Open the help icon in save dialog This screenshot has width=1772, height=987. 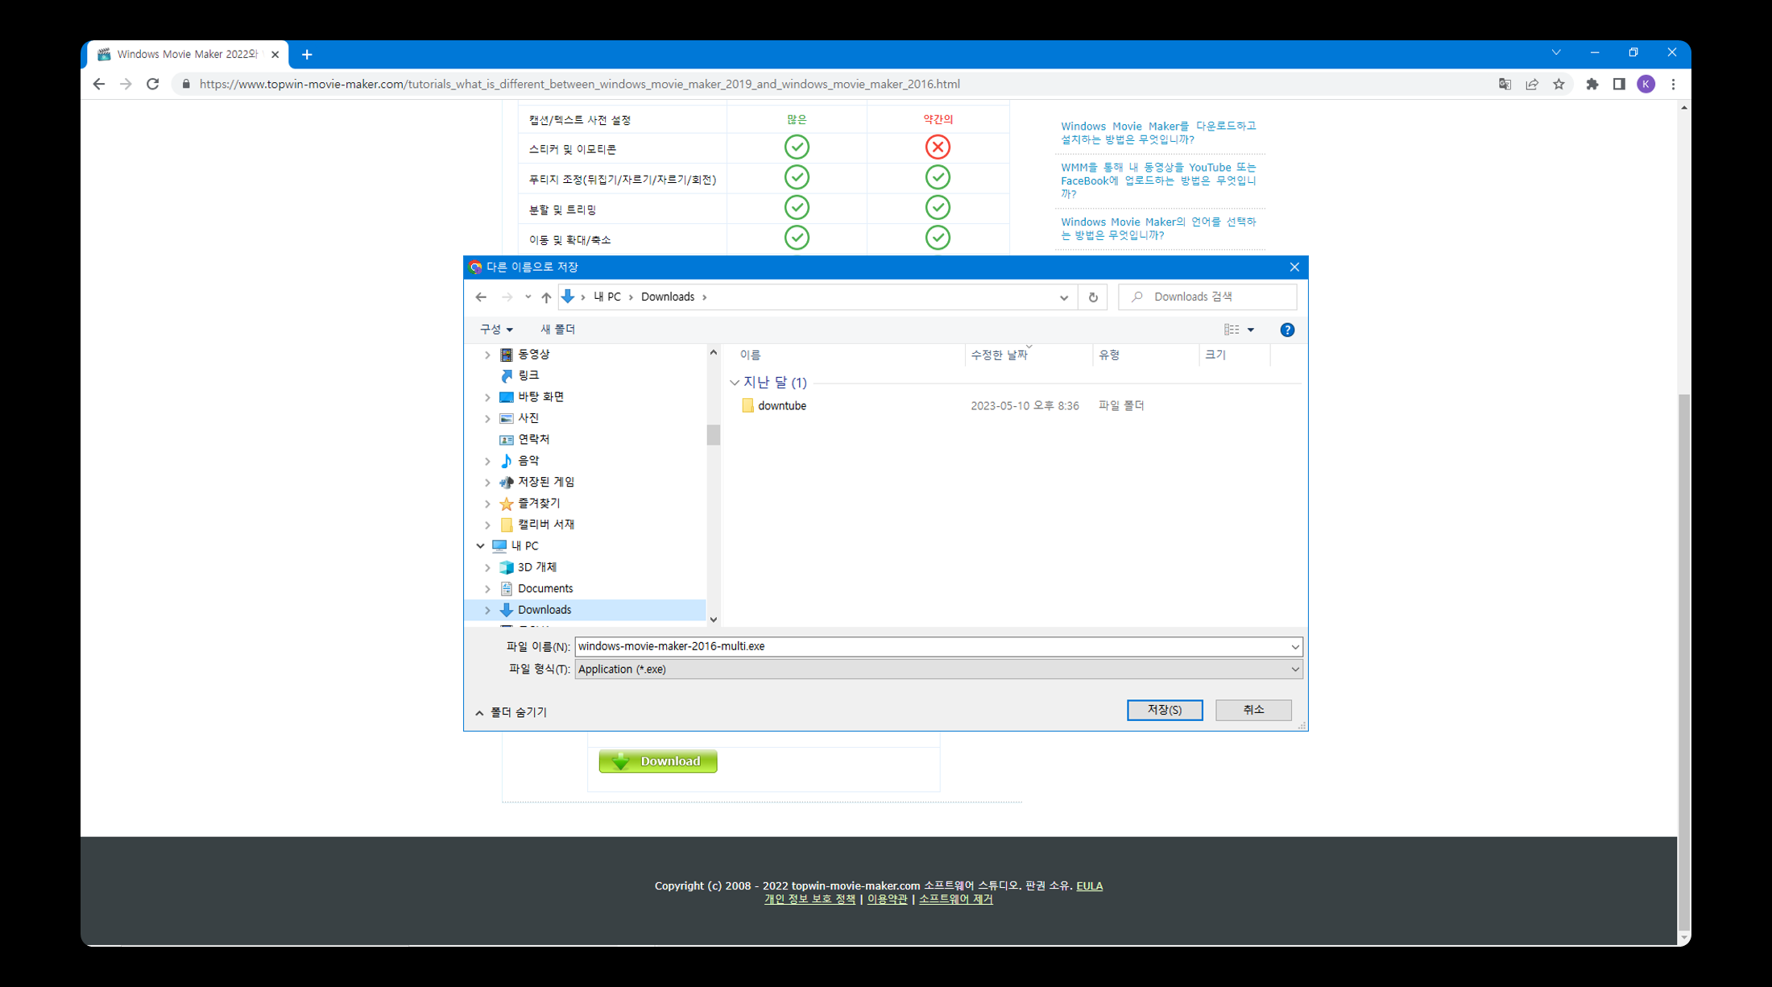[1287, 330]
